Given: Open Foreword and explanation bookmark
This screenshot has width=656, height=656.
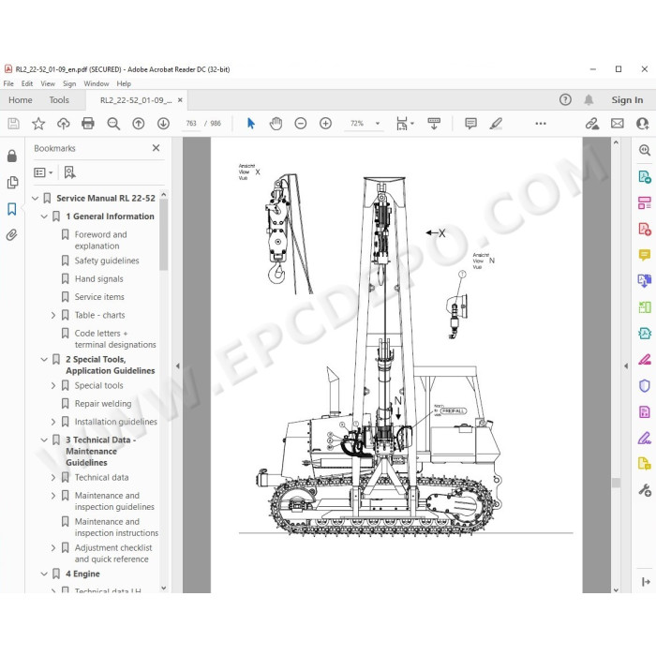Looking at the screenshot, I should tap(101, 240).
